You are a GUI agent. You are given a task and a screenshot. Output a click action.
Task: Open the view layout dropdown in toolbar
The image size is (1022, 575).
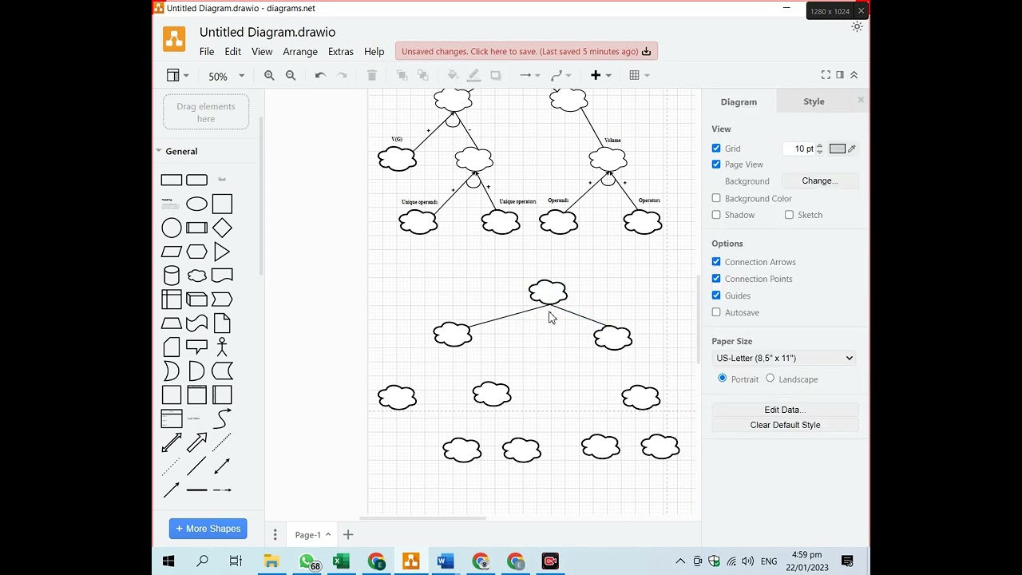(177, 75)
